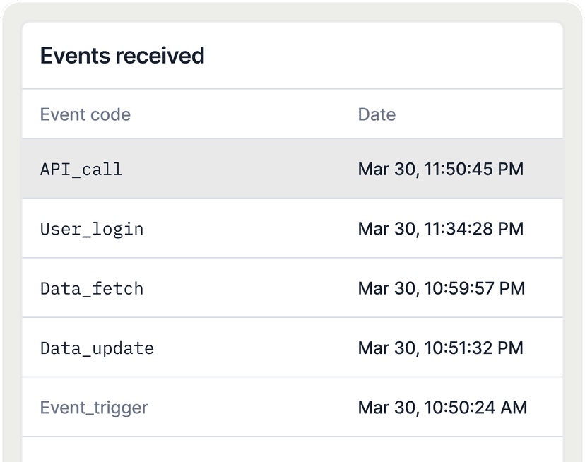Image resolution: width=585 pixels, height=462 pixels.
Task: Select the timestamp Mar 30, 11:34:28 PM
Action: pyautogui.click(x=442, y=228)
